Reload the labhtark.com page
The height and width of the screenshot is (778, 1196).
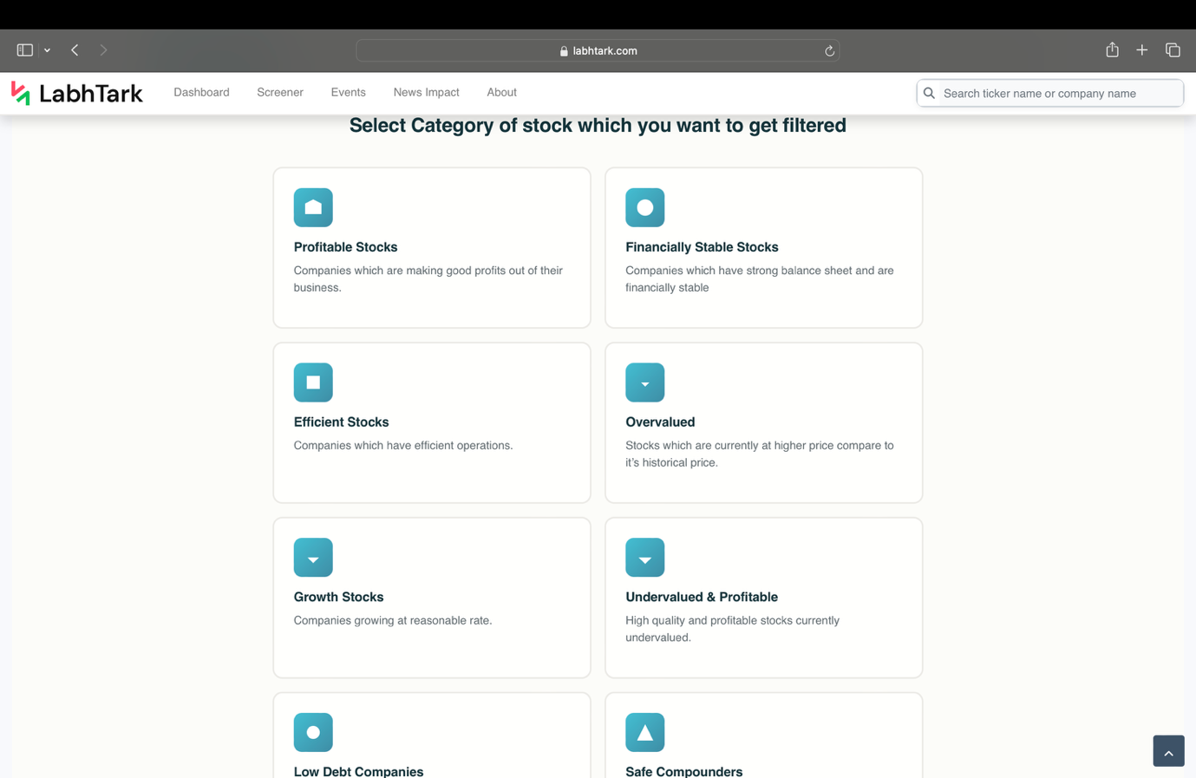click(x=829, y=51)
